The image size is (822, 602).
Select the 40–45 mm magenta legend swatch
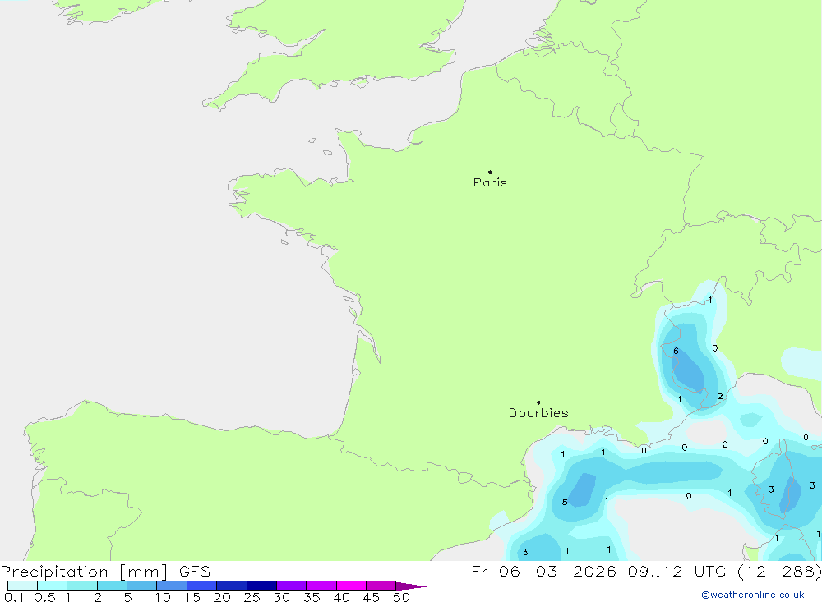click(x=351, y=586)
